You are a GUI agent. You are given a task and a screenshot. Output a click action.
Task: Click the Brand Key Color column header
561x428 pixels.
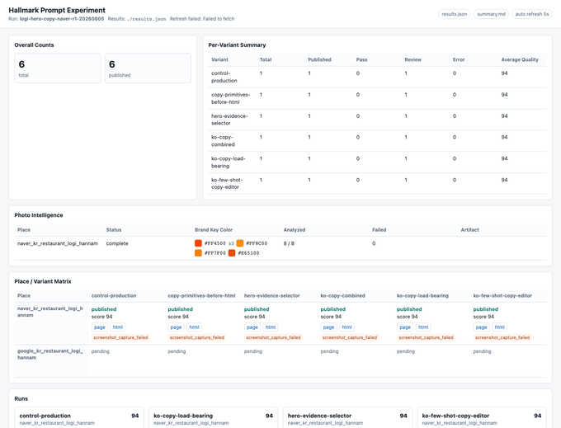tap(214, 230)
